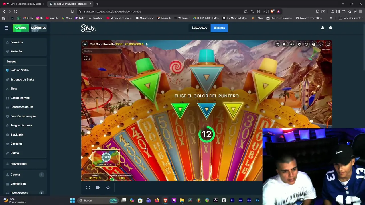The width and height of the screenshot is (365, 205).
Task: Bookmark this page icon in address bar
Action: 72,11
